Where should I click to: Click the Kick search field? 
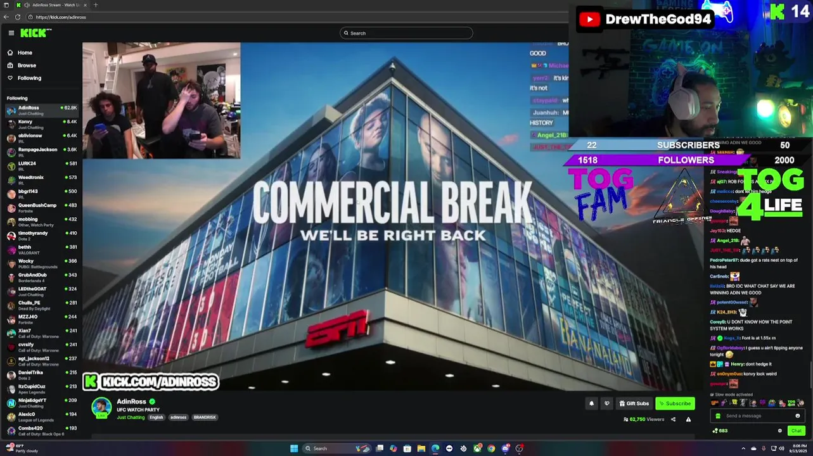pyautogui.click(x=406, y=33)
